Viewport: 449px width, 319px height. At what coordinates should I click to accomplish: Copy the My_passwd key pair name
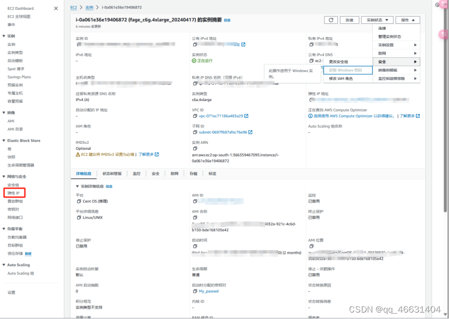195,291
